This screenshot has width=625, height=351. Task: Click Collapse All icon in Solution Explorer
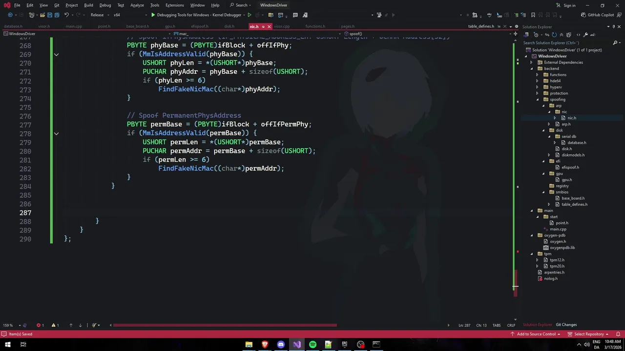click(x=562, y=35)
